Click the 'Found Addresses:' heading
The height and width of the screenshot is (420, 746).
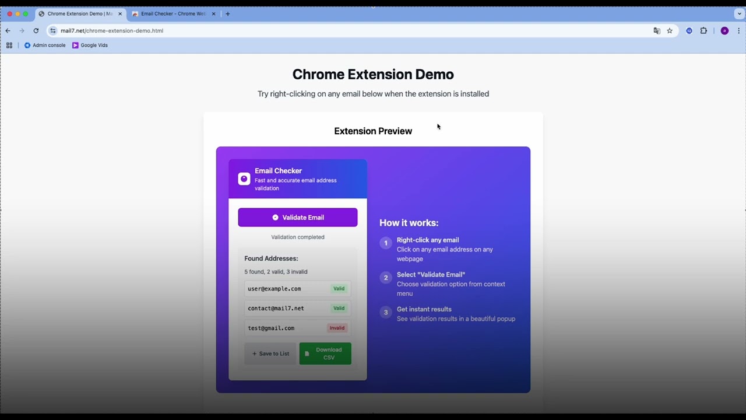click(271, 258)
